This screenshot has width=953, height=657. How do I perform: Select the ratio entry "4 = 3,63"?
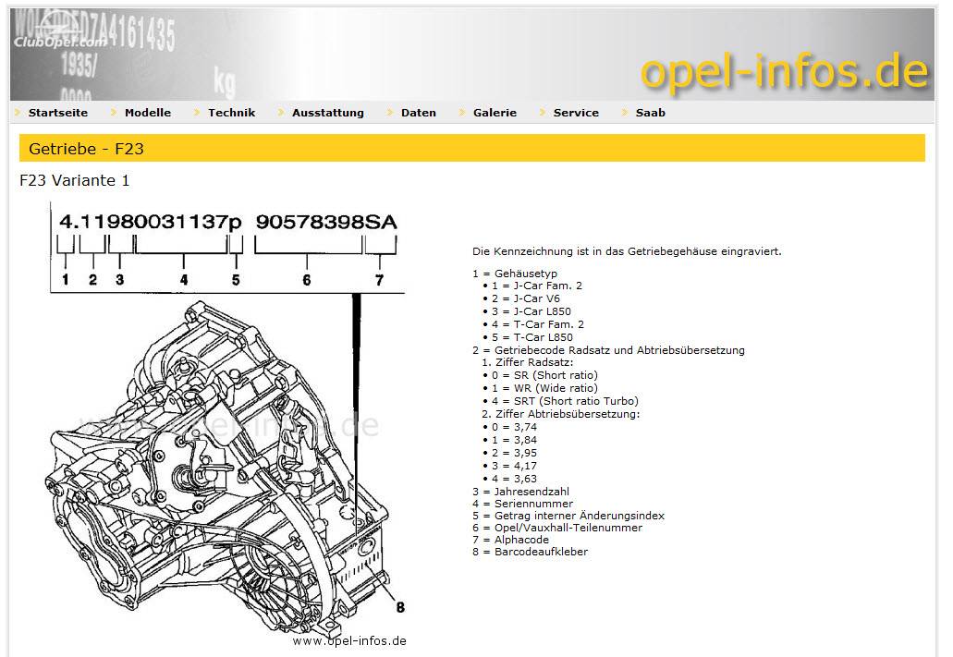(x=514, y=479)
